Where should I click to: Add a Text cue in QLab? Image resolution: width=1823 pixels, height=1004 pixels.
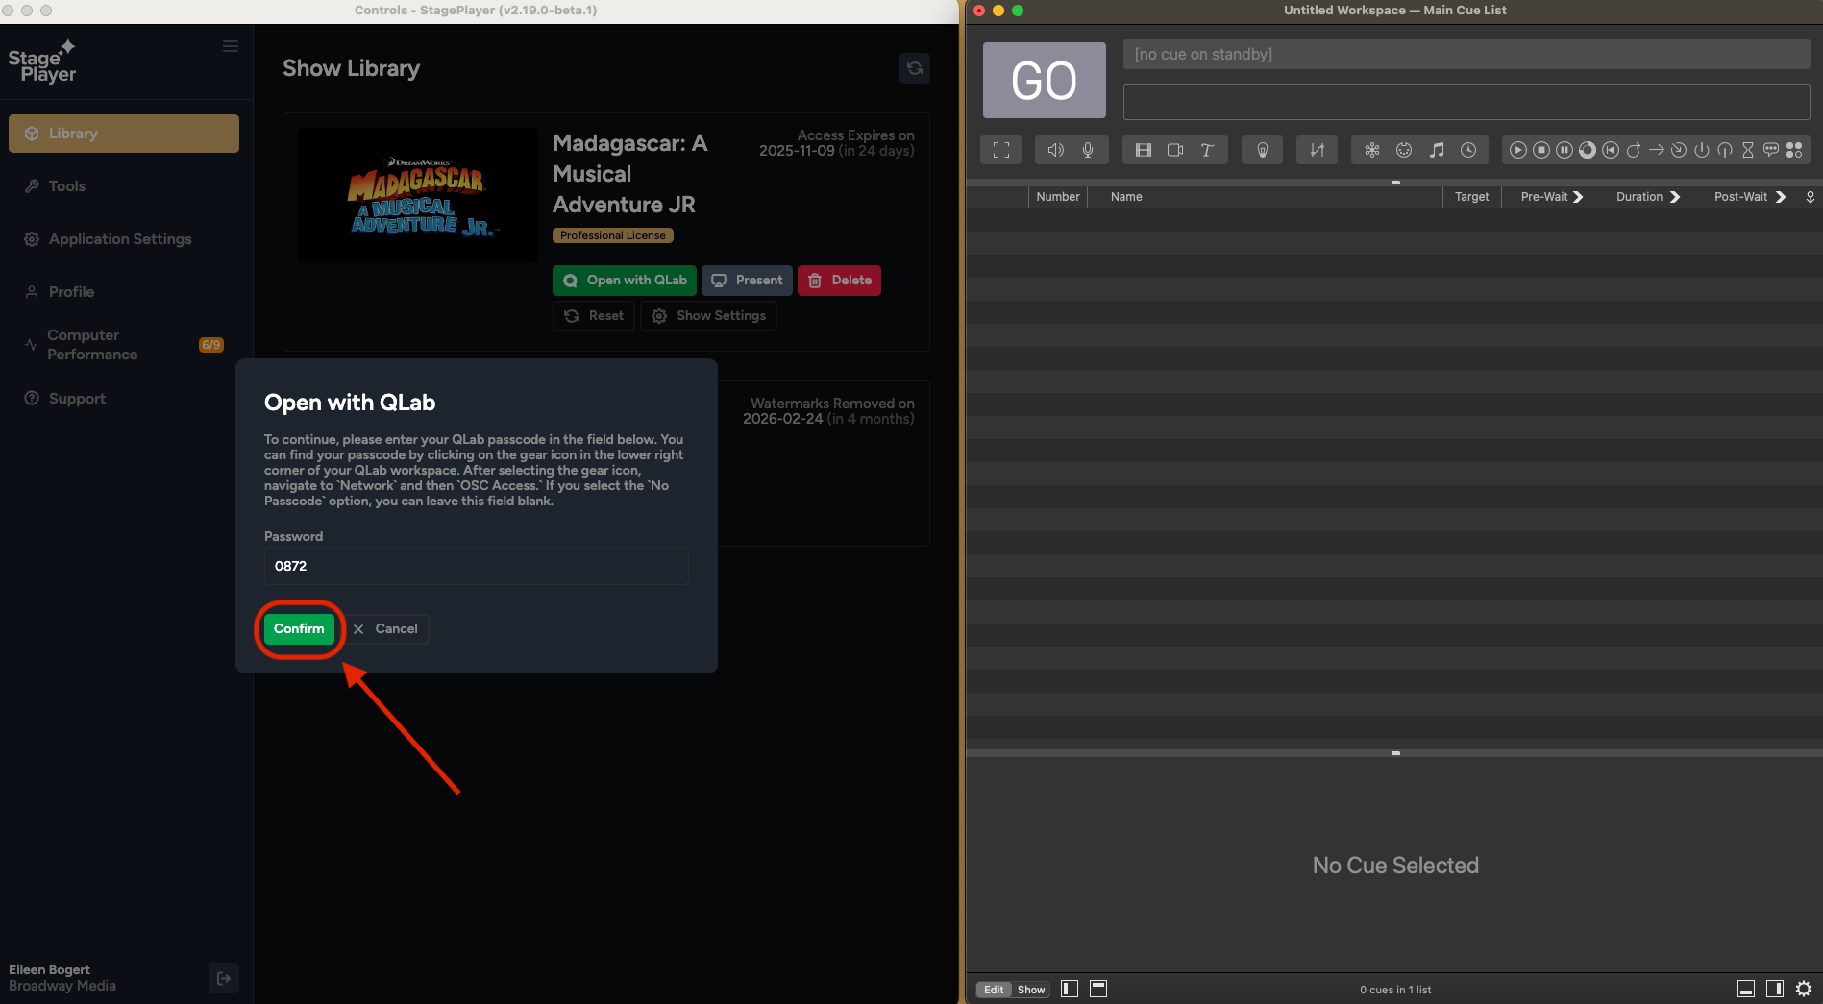point(1207,150)
